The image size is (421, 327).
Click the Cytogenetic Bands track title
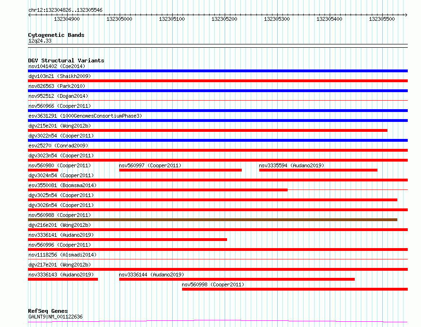click(56, 35)
